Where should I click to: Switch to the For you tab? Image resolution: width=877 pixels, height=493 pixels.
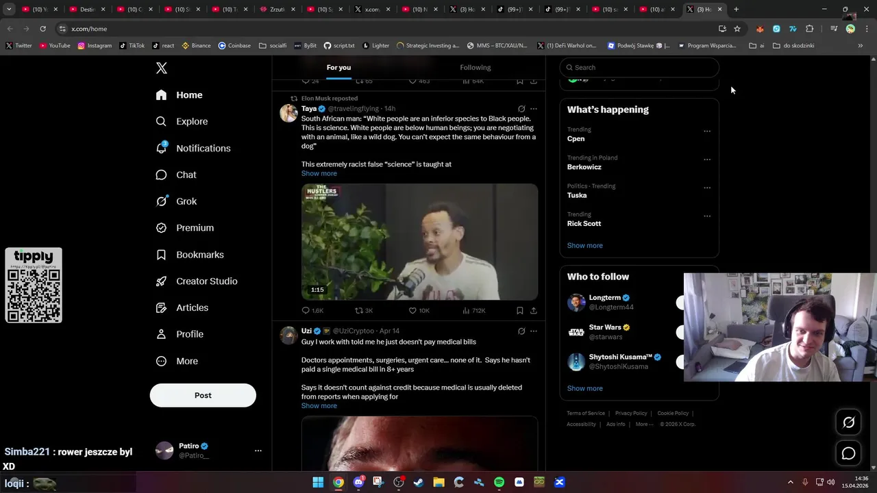(x=338, y=67)
